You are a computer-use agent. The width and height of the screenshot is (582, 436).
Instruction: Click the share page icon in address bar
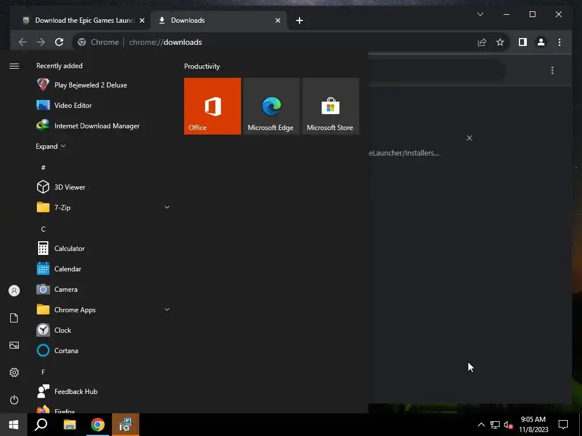point(482,42)
